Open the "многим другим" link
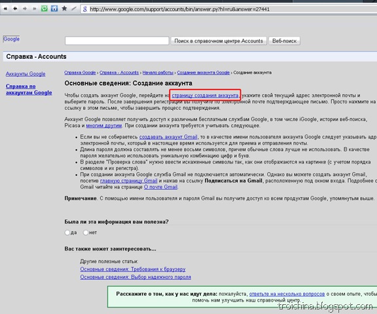Image resolution: width=377 pixels, height=314 pixels. (104, 126)
